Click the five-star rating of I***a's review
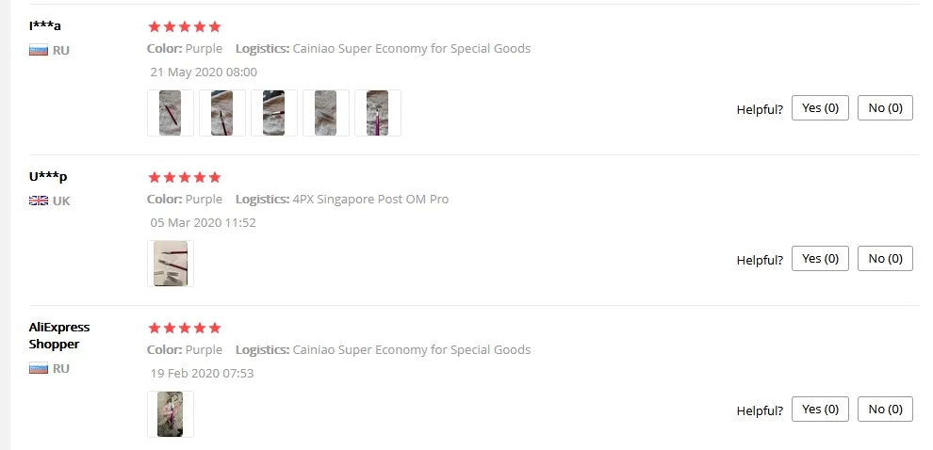This screenshot has width=933, height=450. point(185,26)
